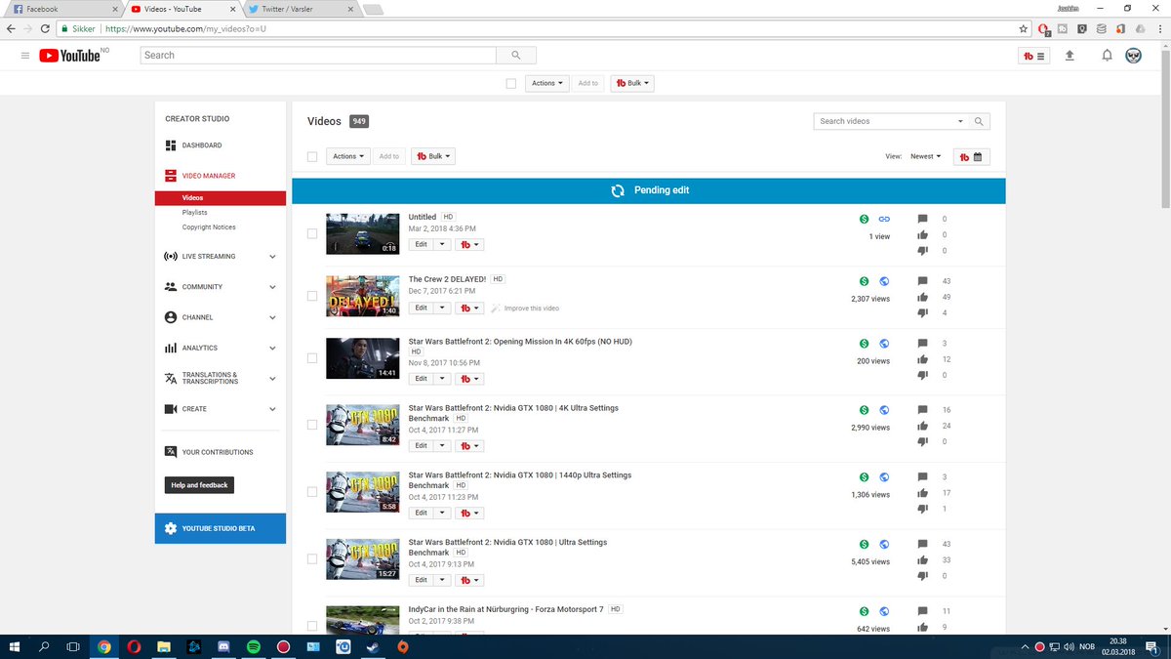Open the YouTube guide hamburger menu
The width and height of the screenshot is (1171, 659).
pyautogui.click(x=25, y=56)
